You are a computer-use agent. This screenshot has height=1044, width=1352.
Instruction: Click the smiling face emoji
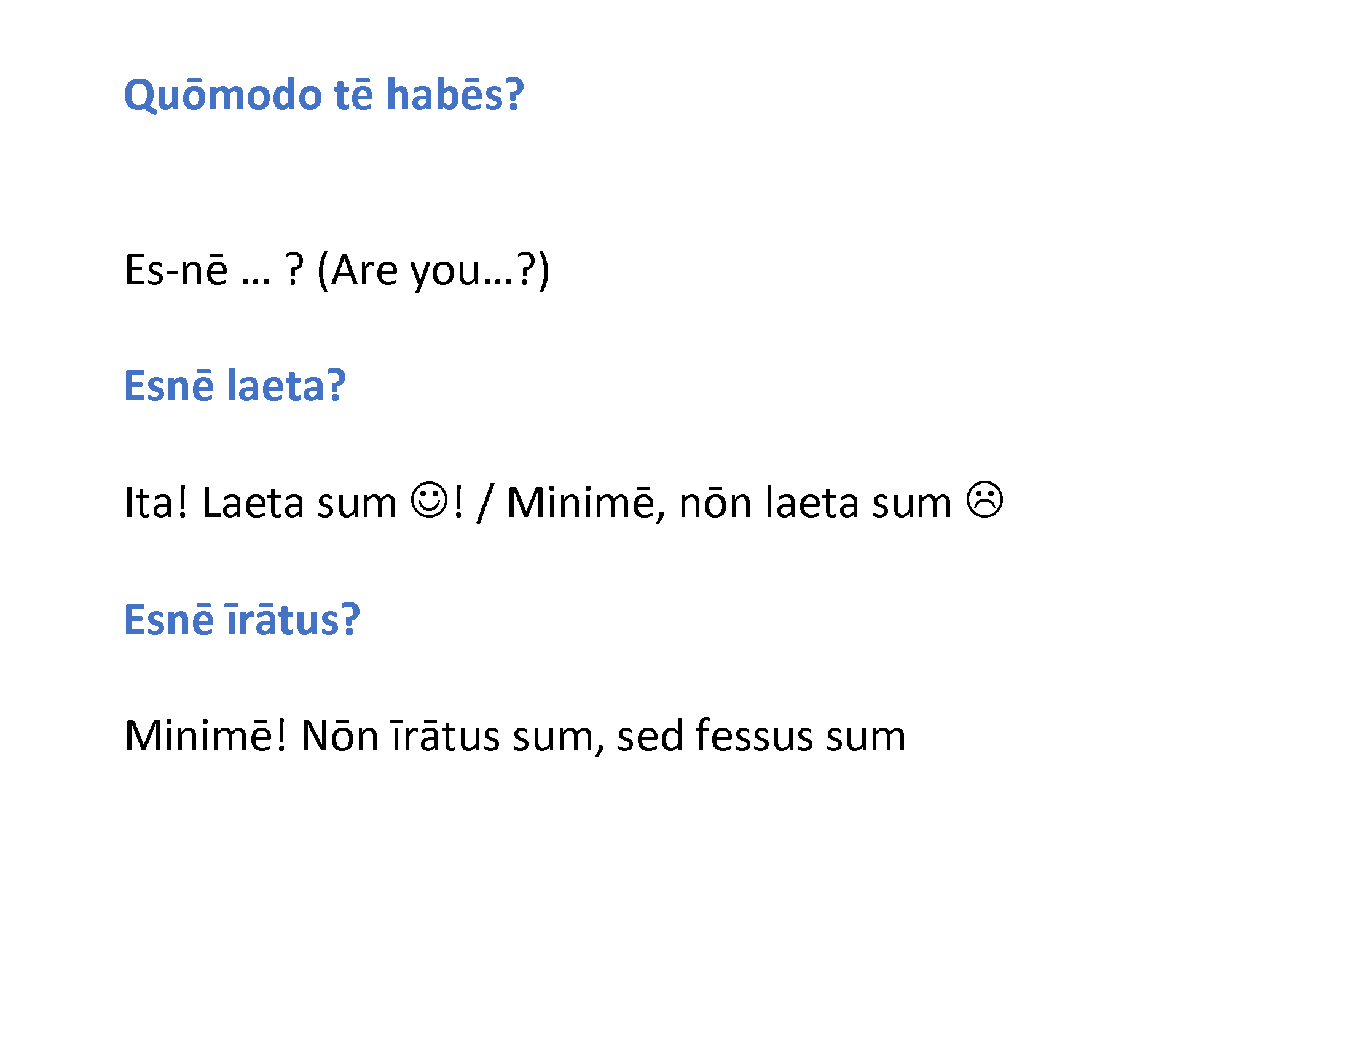tap(429, 500)
